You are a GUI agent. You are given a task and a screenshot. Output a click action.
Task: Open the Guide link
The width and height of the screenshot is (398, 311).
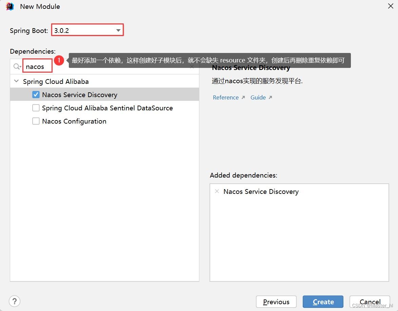coord(258,97)
